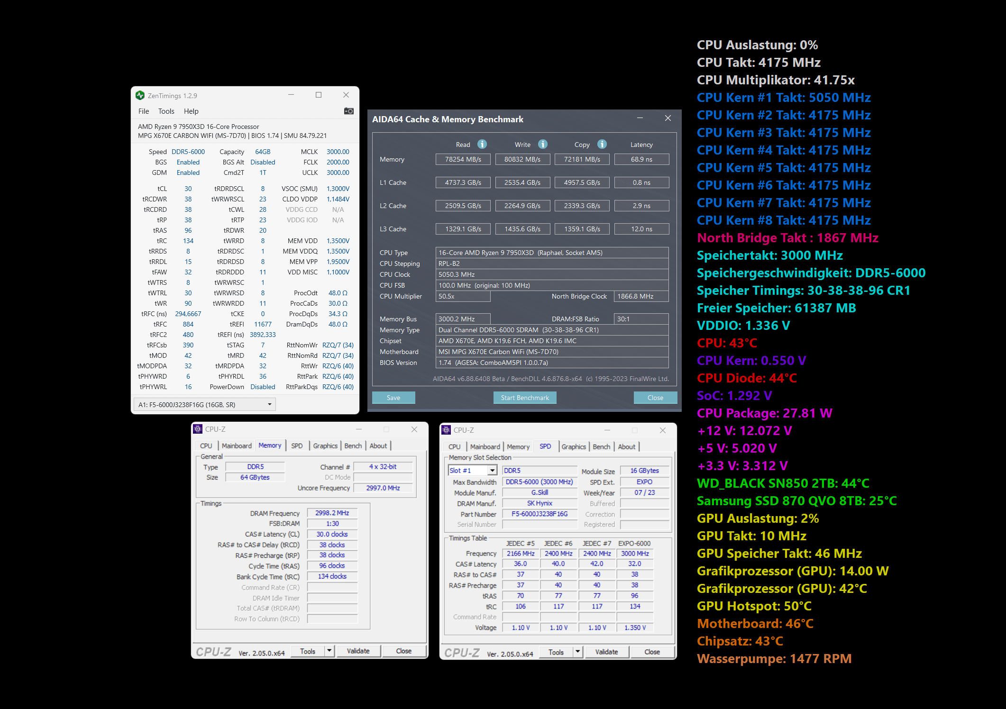Click Validate in left CPU-Z window

pos(358,651)
